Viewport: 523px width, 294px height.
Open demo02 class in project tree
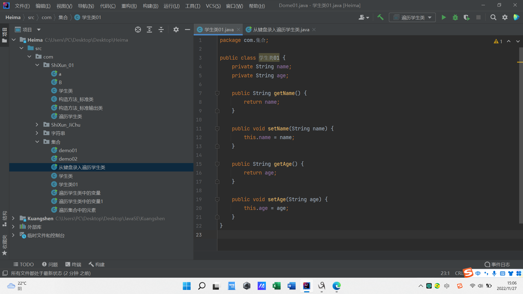tap(68, 159)
